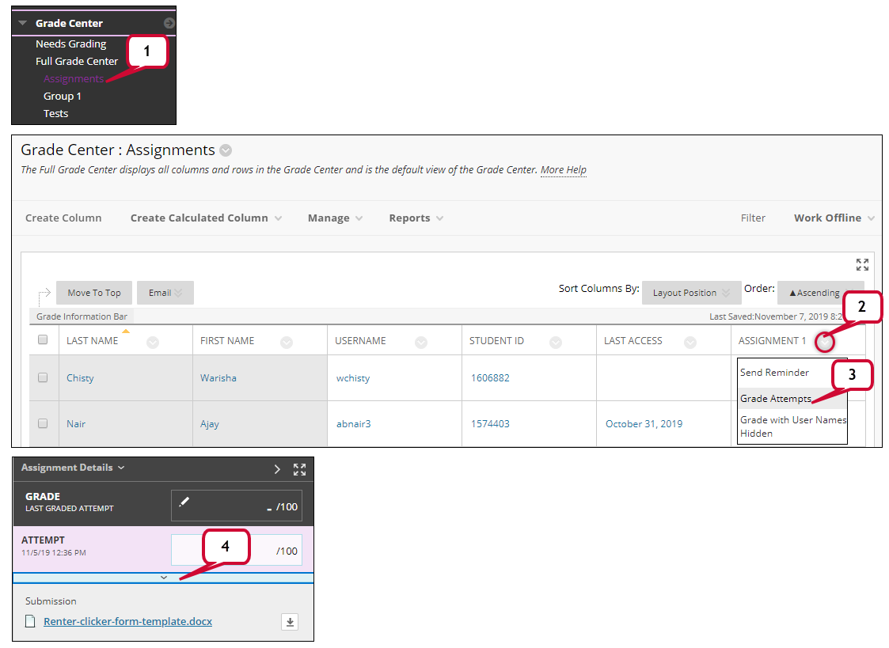Click first name Warisha
889x648 pixels.
click(218, 378)
